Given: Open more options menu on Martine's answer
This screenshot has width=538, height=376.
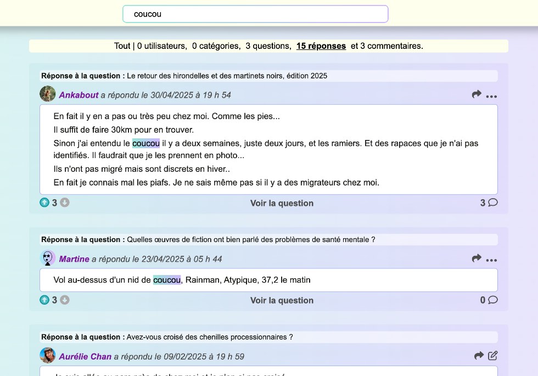Looking at the screenshot, I should pyautogui.click(x=491, y=260).
